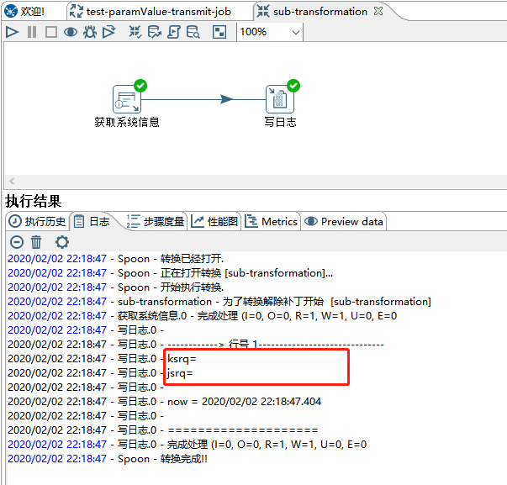
Task: Select the 写日志 step icon
Action: point(280,99)
